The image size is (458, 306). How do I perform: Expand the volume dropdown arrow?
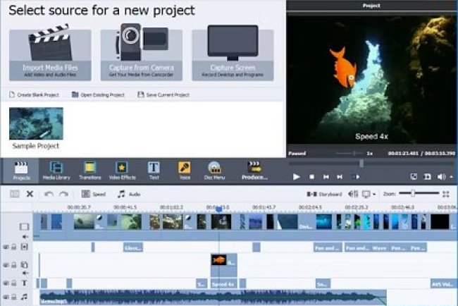click(x=452, y=176)
